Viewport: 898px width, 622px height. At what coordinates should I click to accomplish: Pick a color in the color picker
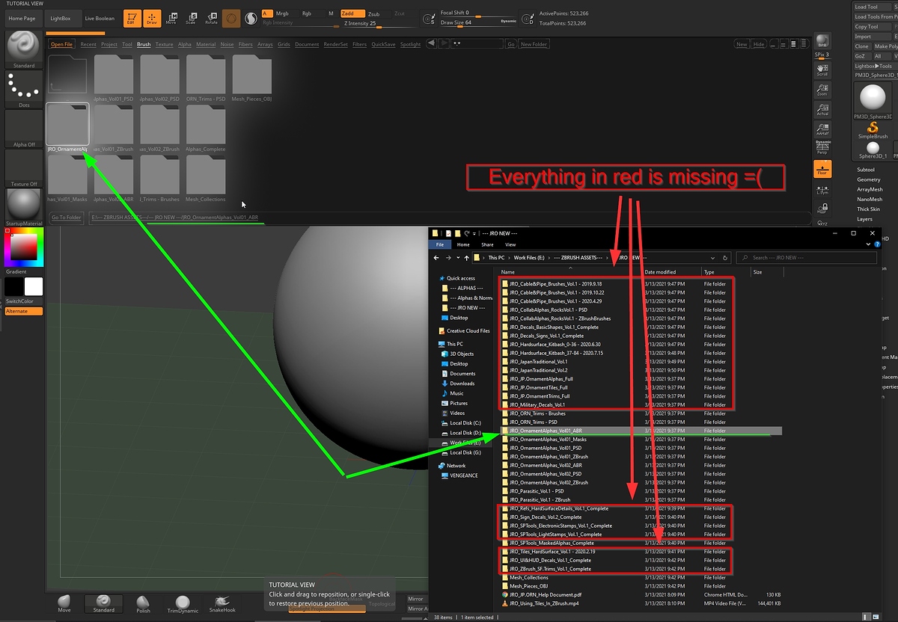click(x=24, y=247)
